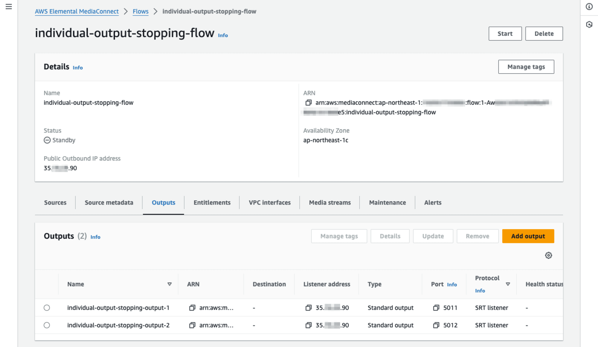
Task: Open outputs table preferences gear
Action: 548,255
